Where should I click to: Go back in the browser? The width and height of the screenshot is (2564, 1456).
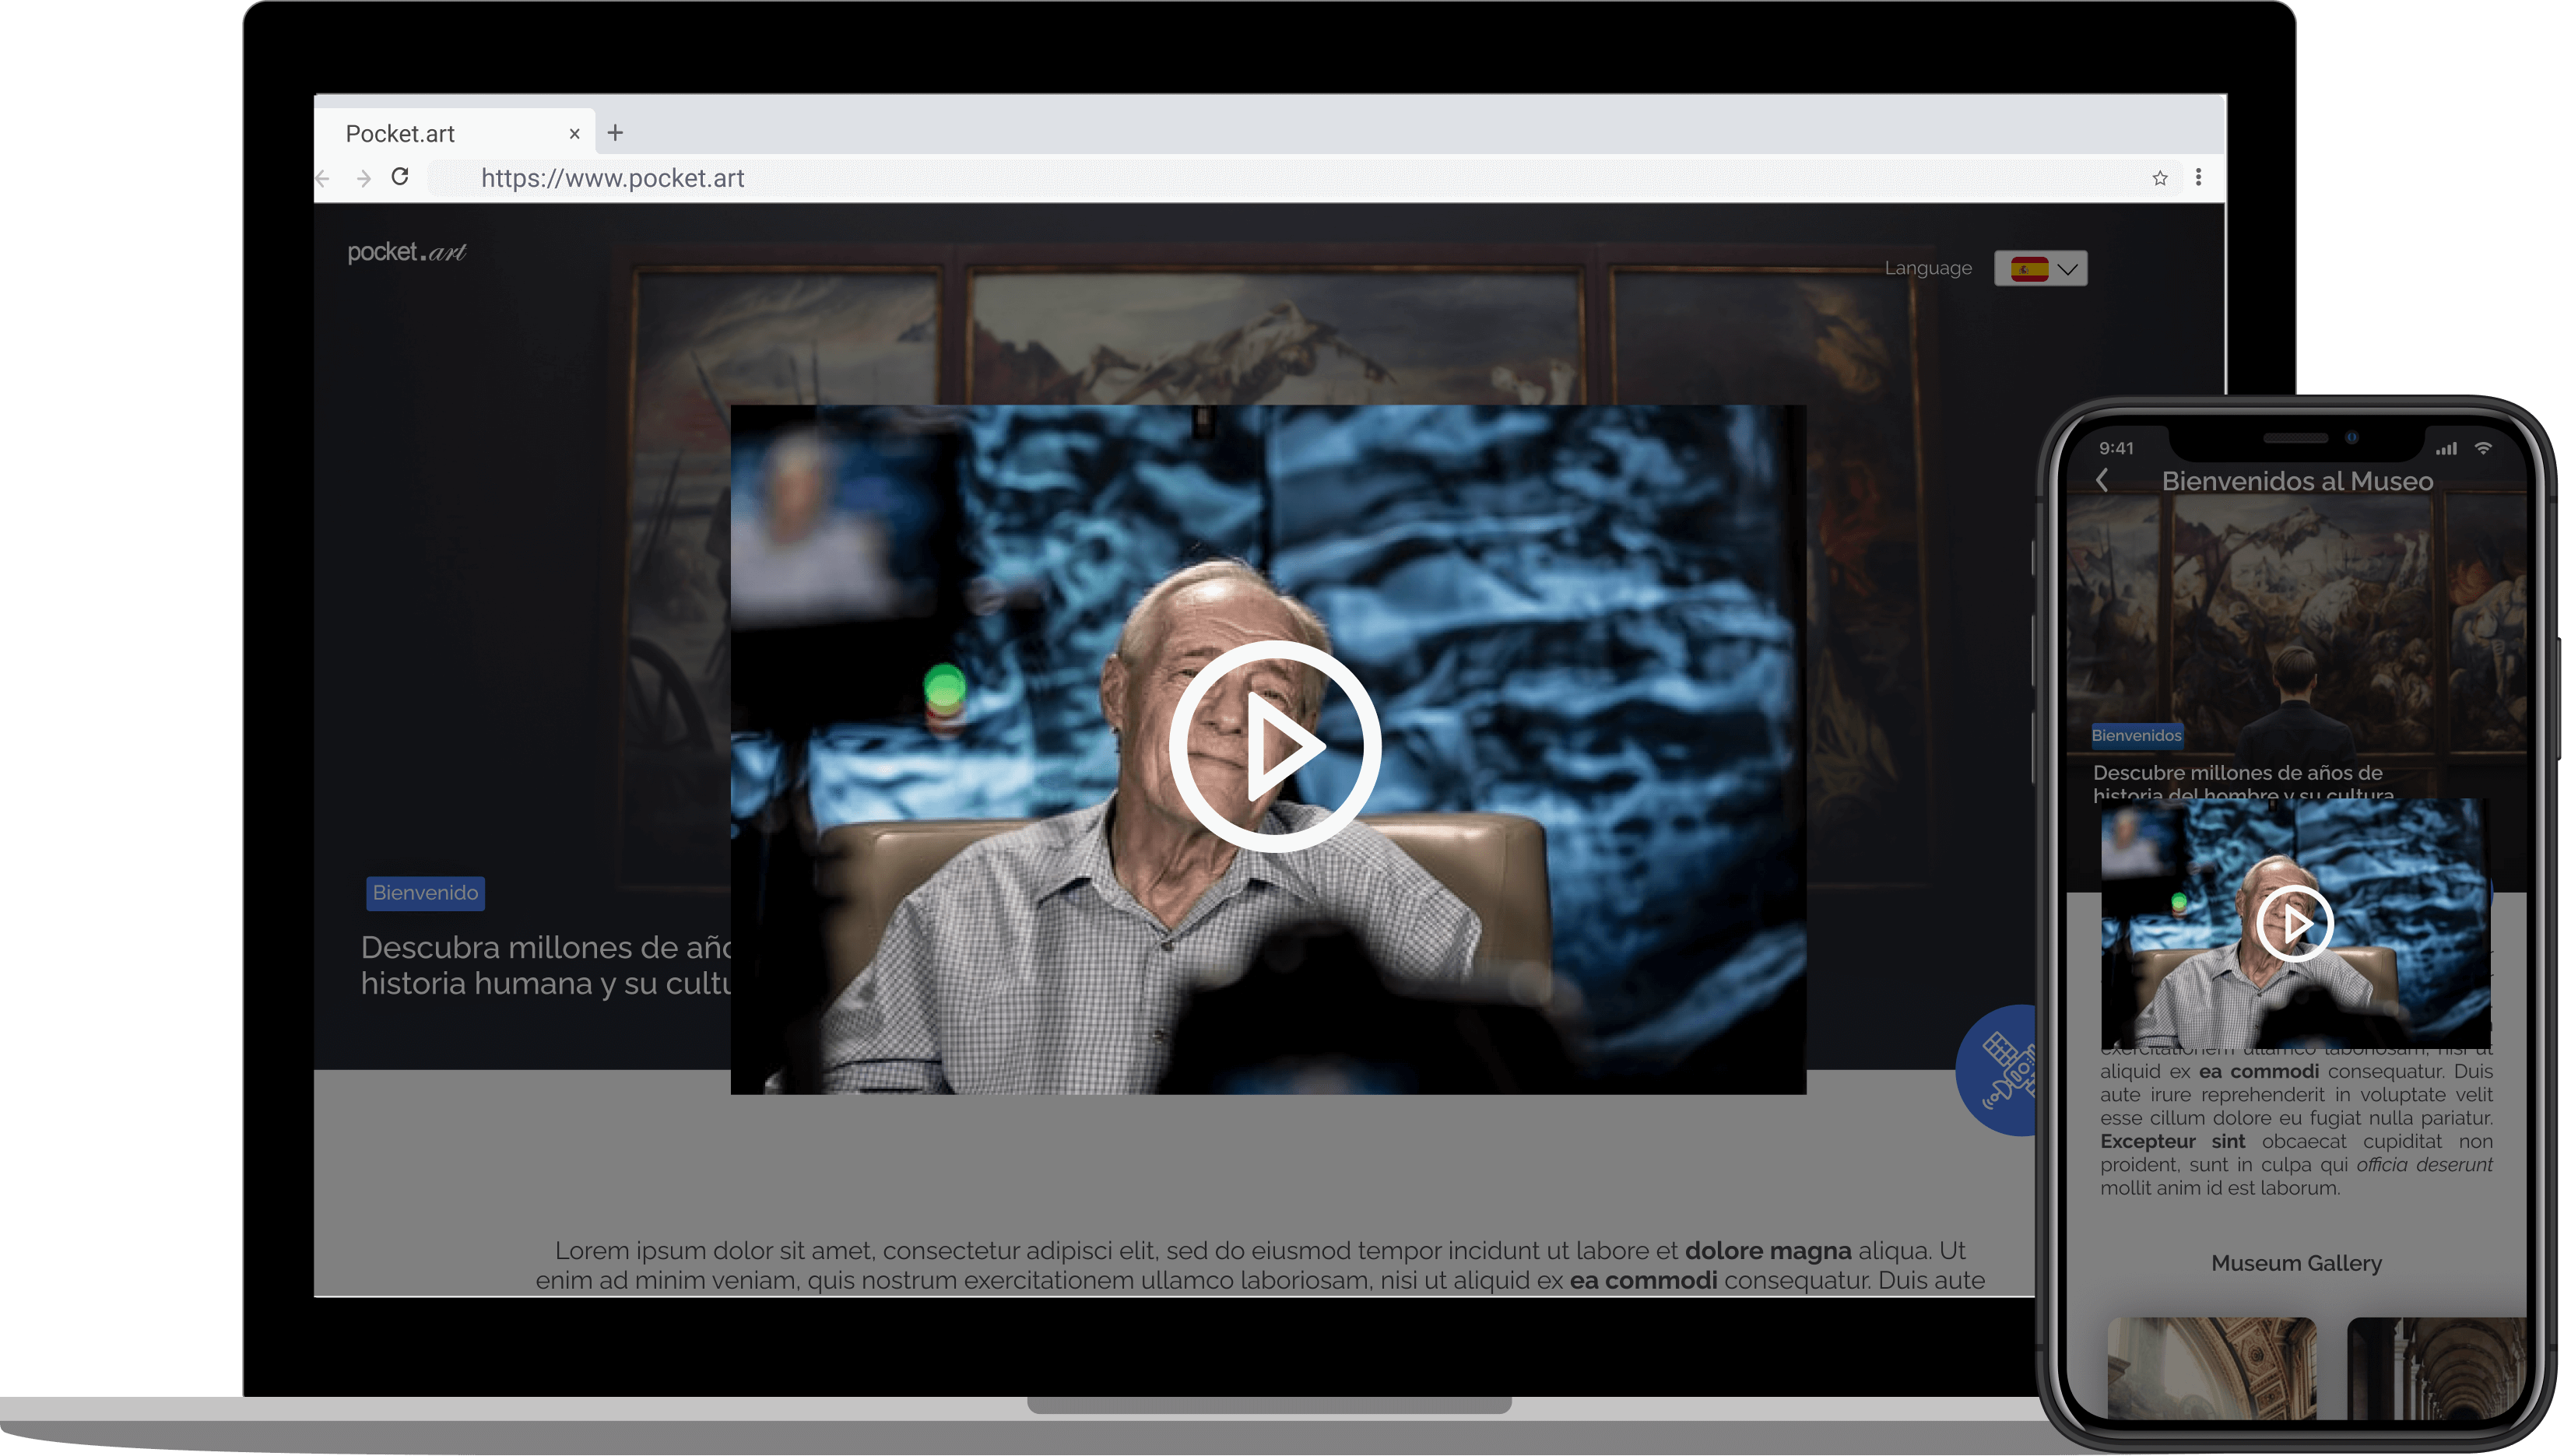322,178
